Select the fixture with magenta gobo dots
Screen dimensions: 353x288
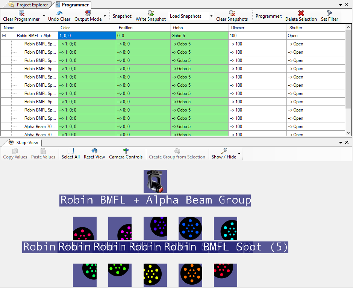(120, 228)
